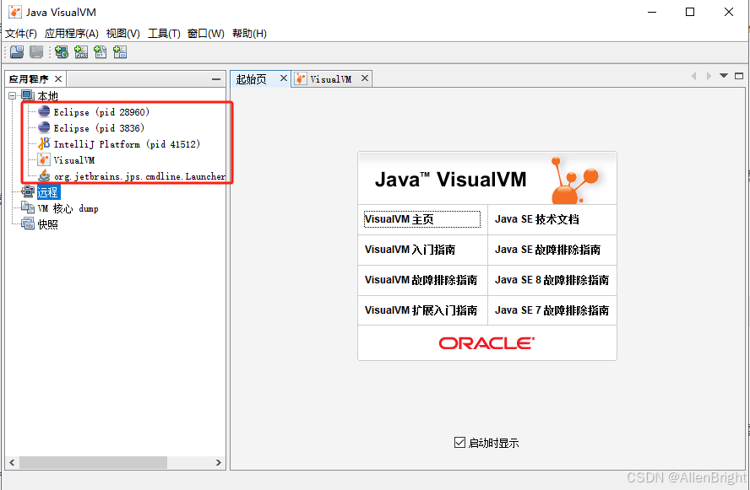Select the org.jetbrains.jps.cmdline.Launcher Java cup icon
Viewport: 750px width, 490px height.
[44, 175]
